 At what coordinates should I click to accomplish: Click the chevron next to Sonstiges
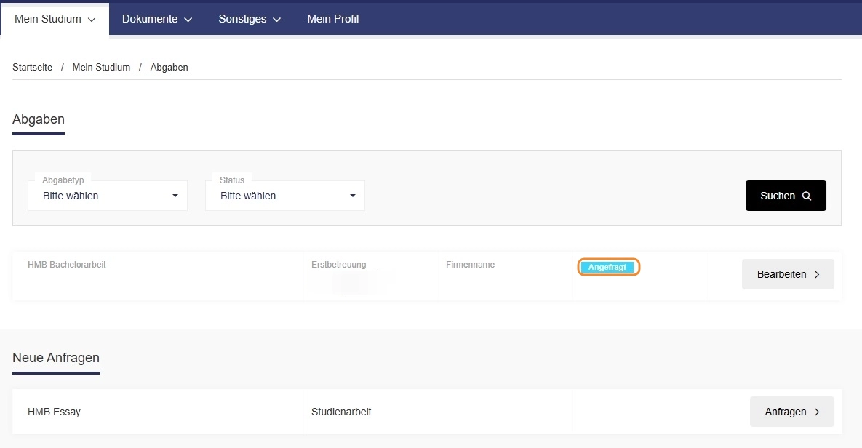276,19
